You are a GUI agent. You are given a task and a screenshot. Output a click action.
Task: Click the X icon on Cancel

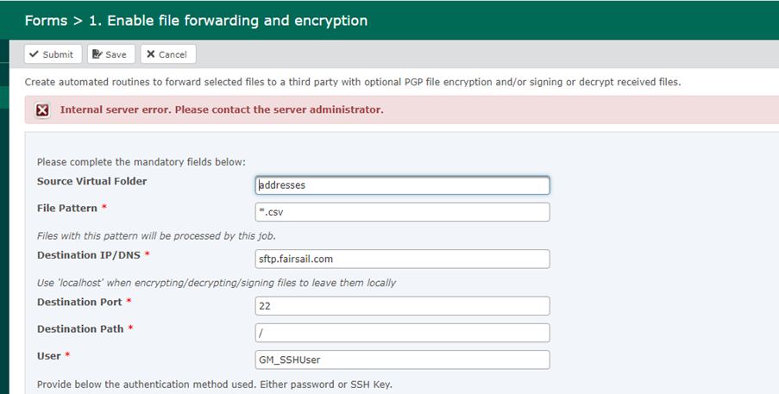coord(150,54)
